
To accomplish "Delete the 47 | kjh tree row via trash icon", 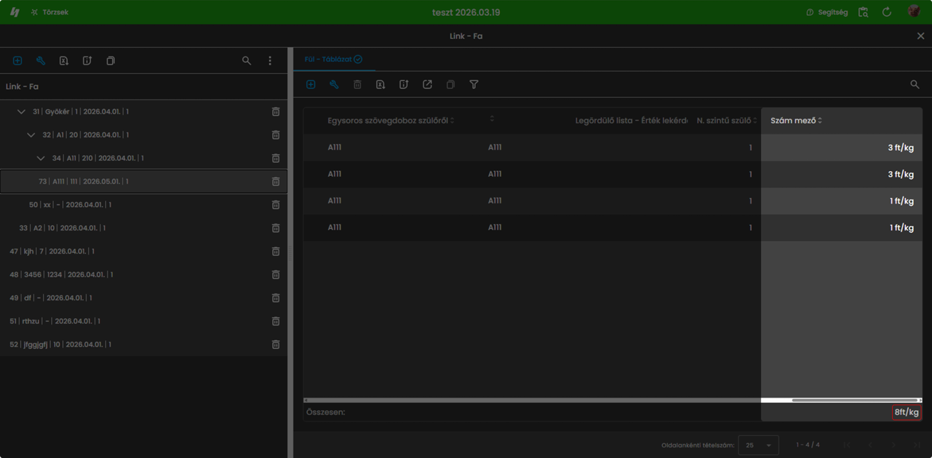I will tap(276, 251).
